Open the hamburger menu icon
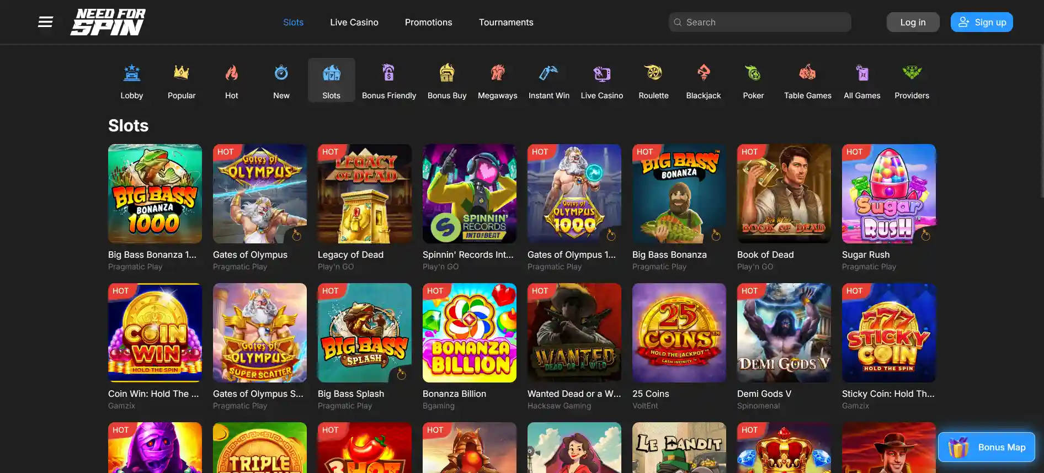 point(45,22)
